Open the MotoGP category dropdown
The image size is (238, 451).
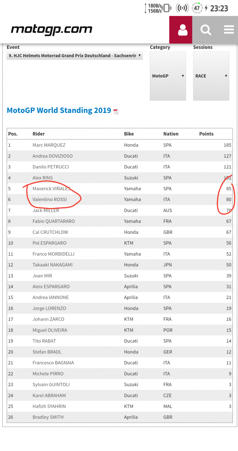[x=168, y=76]
